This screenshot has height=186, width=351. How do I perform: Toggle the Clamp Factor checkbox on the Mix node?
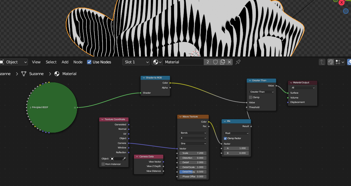point(225,138)
